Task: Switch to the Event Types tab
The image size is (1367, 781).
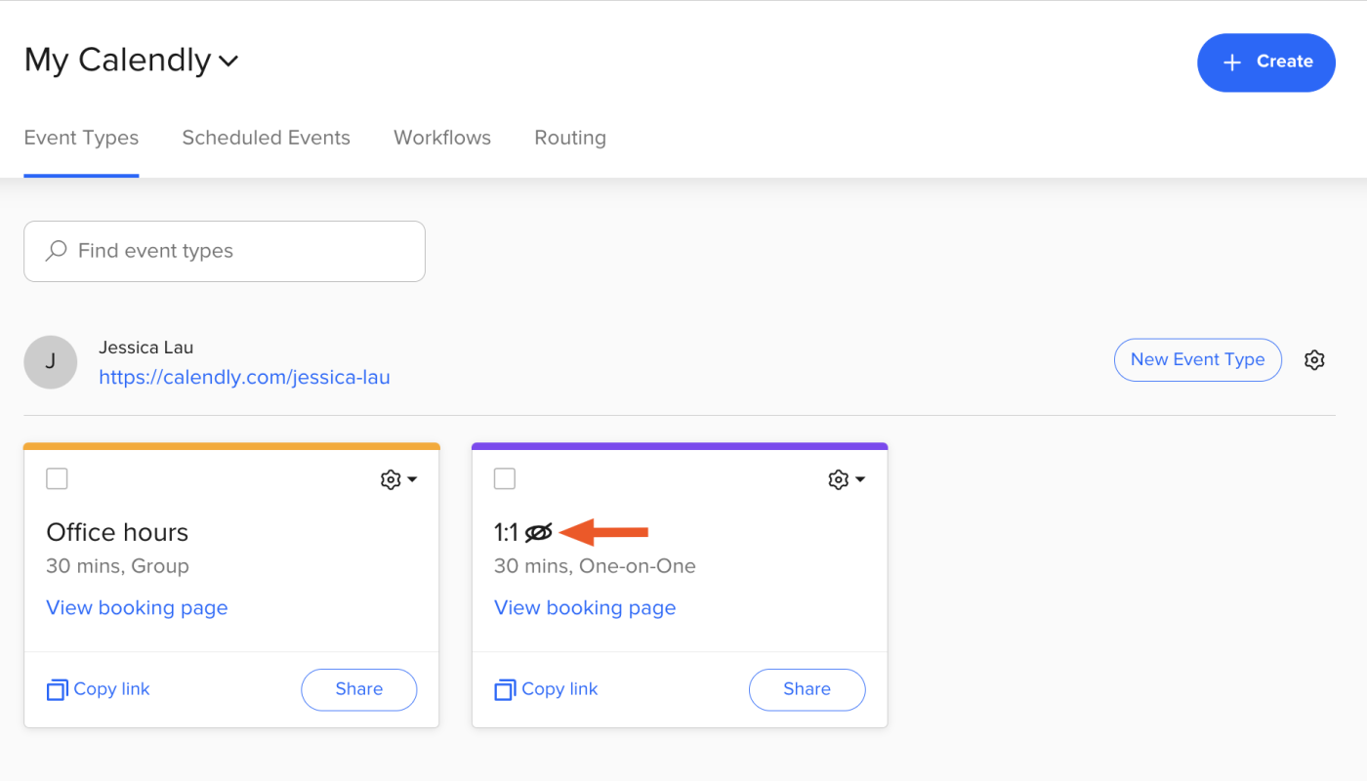Action: (81, 139)
